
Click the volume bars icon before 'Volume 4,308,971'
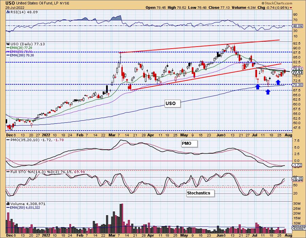click(x=8, y=204)
